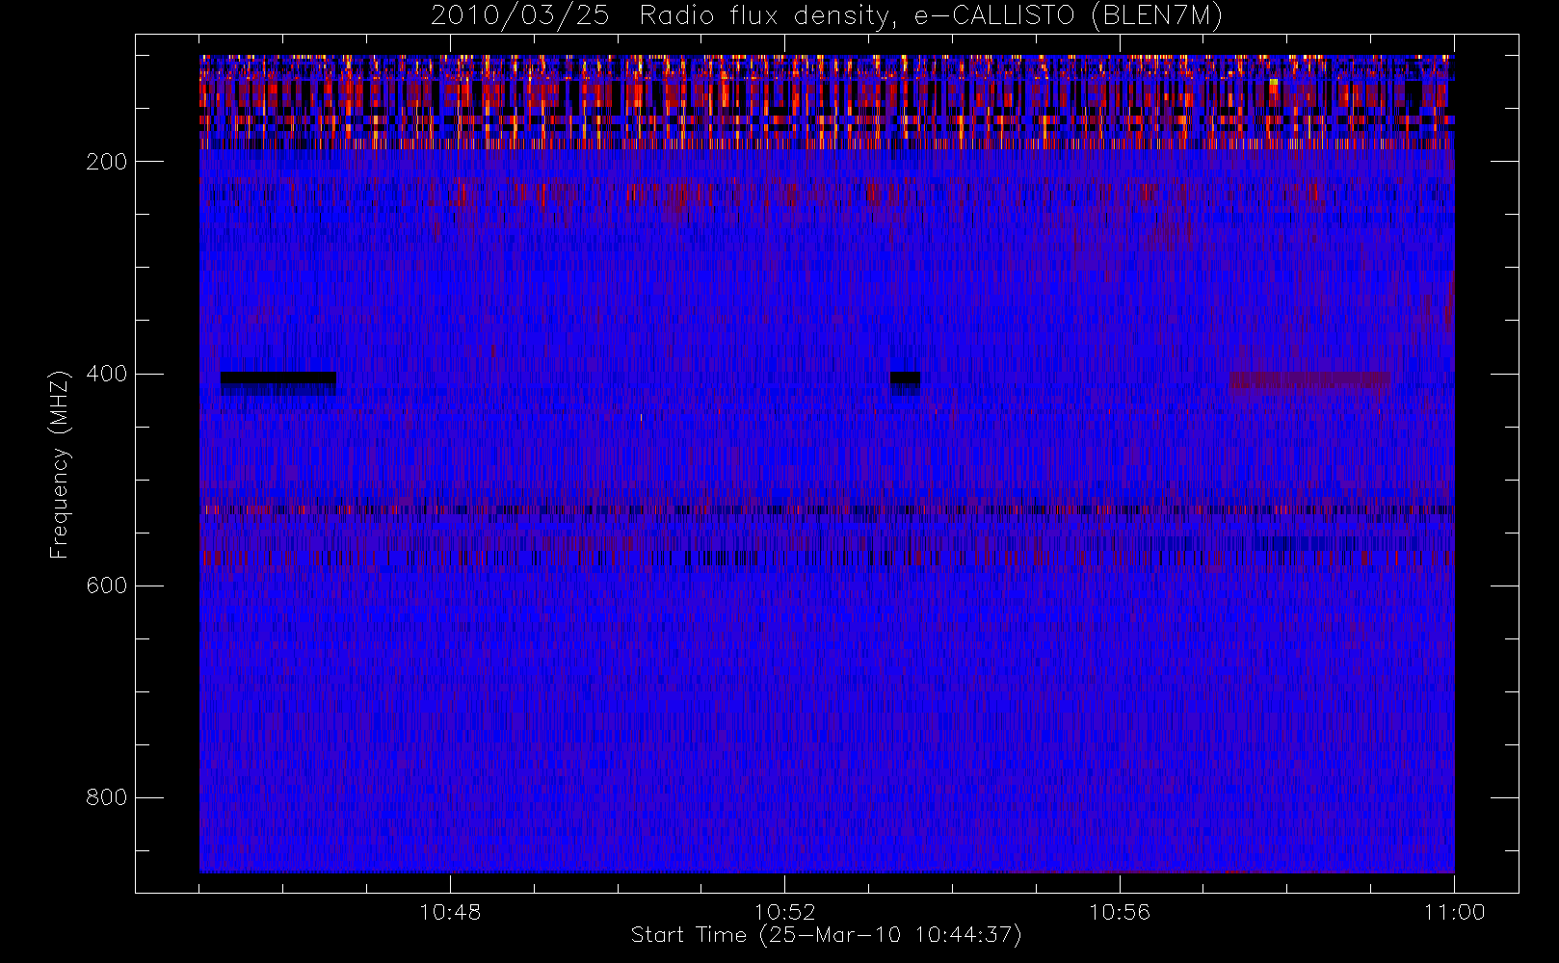Click the short black data gap near 10:53

pos(905,377)
